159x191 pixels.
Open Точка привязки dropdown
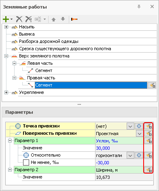tap(130, 126)
